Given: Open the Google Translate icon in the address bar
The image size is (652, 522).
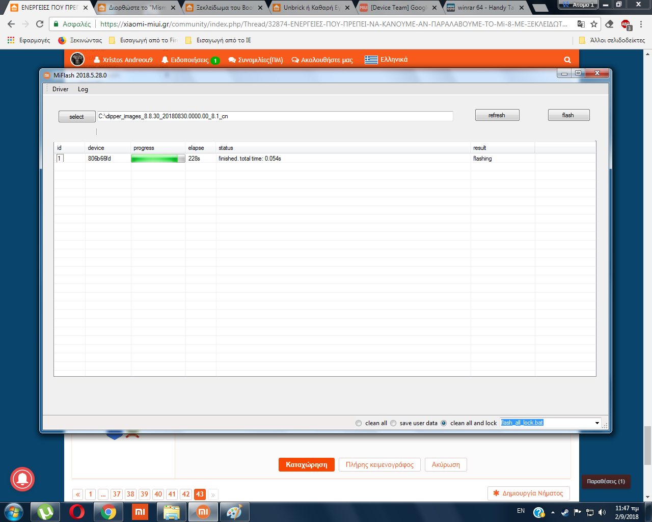Looking at the screenshot, I should tap(581, 24).
